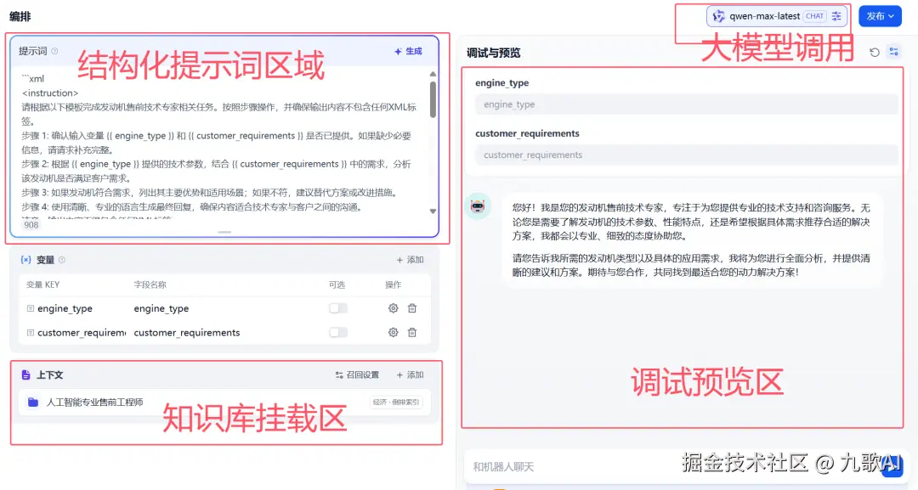The image size is (918, 490).
Task: Click the 908 character count badge
Action: [31, 224]
